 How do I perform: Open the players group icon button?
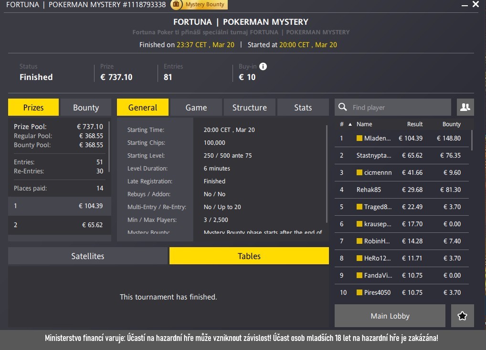click(465, 107)
